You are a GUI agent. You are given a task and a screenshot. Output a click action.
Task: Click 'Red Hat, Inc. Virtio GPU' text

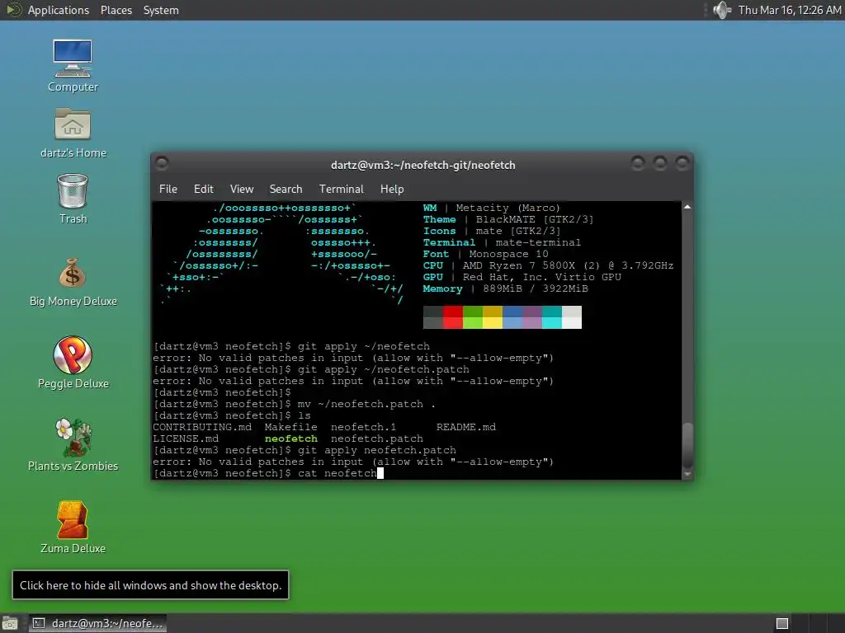541,277
